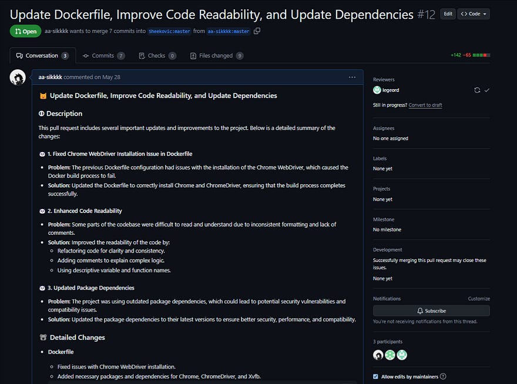Click the diffstat colored blocks indicator
This screenshot has height=384, width=517.
point(481,55)
